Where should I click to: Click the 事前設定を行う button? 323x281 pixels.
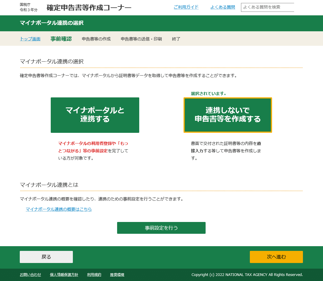(x=161, y=228)
